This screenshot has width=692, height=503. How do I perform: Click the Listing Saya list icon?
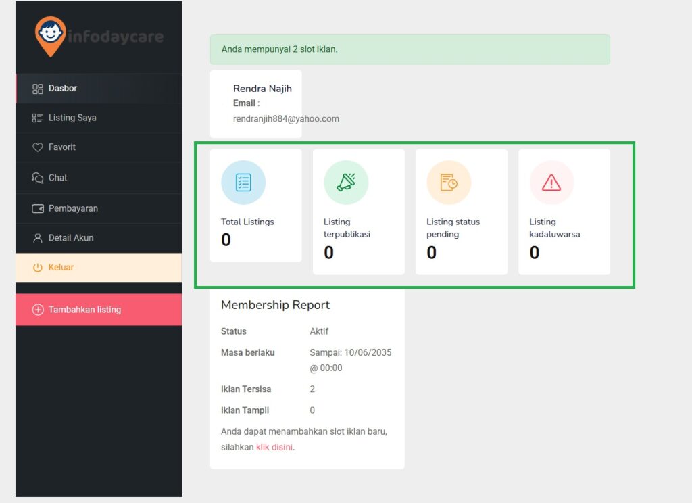[x=38, y=118]
